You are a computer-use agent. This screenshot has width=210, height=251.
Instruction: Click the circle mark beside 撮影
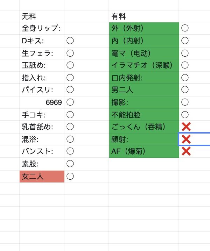point(185,102)
